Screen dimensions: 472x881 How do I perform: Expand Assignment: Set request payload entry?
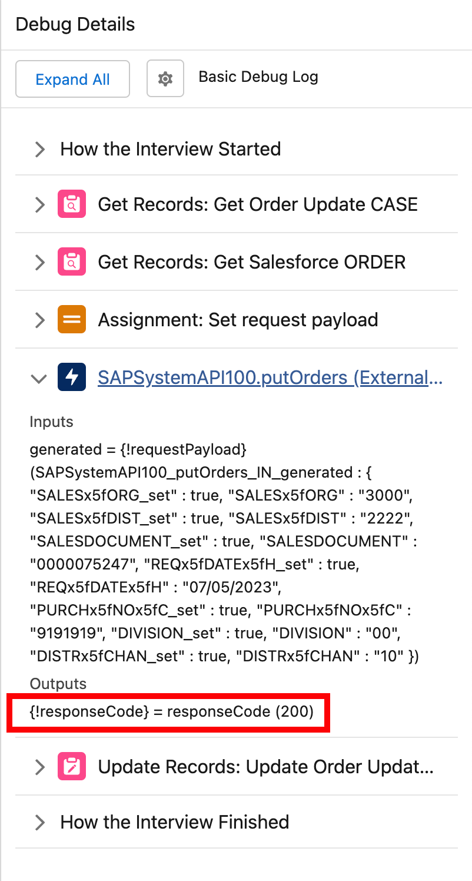click(40, 320)
